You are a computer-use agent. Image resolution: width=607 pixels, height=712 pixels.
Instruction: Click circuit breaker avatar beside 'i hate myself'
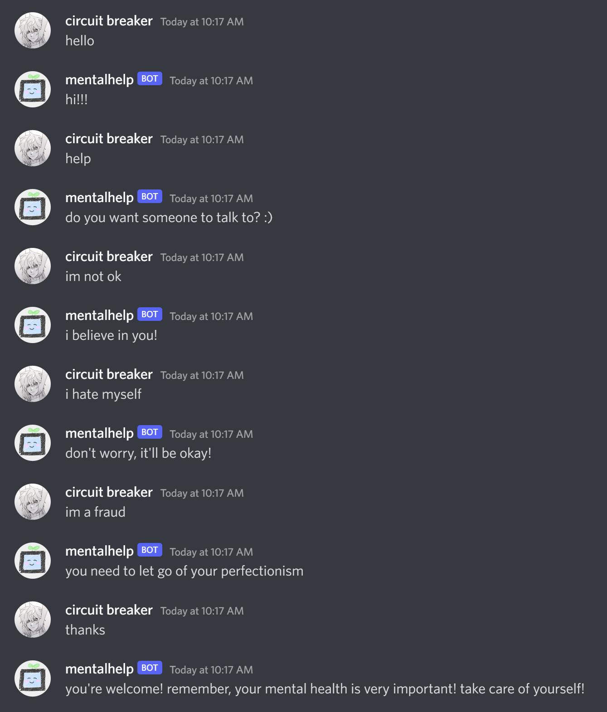coord(33,384)
